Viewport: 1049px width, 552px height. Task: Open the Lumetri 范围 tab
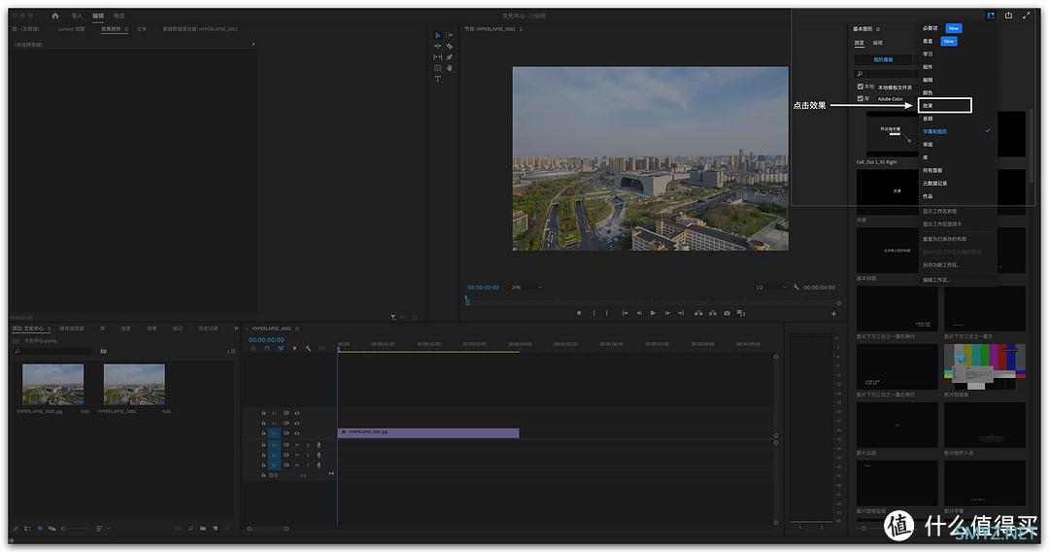tap(72, 29)
